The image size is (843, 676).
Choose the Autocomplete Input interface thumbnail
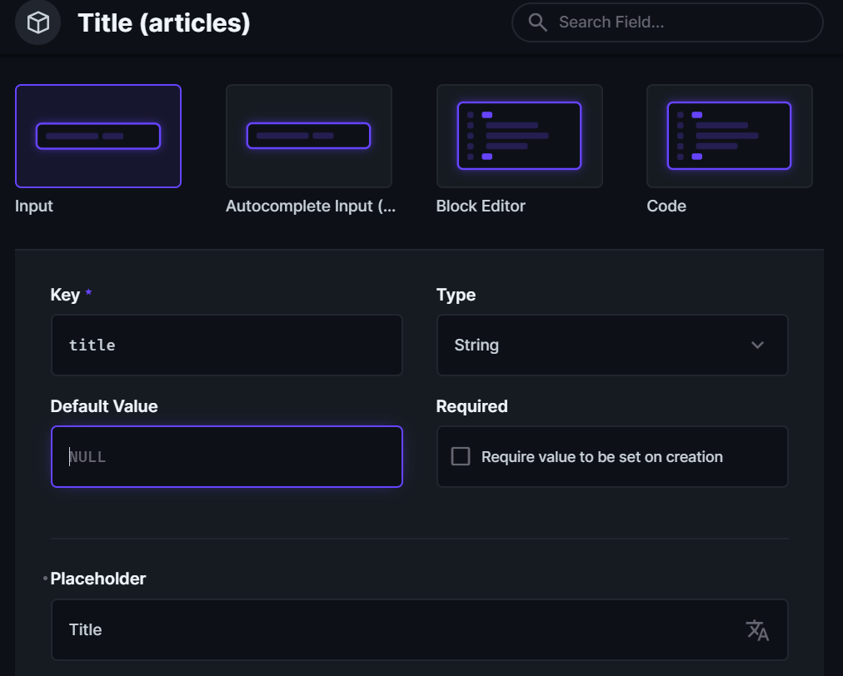(x=308, y=136)
